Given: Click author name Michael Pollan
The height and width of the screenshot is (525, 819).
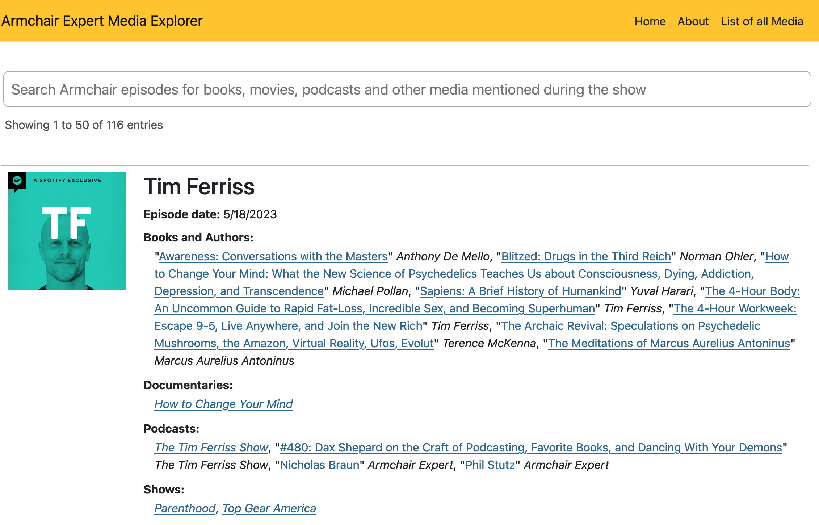Looking at the screenshot, I should coord(370,291).
